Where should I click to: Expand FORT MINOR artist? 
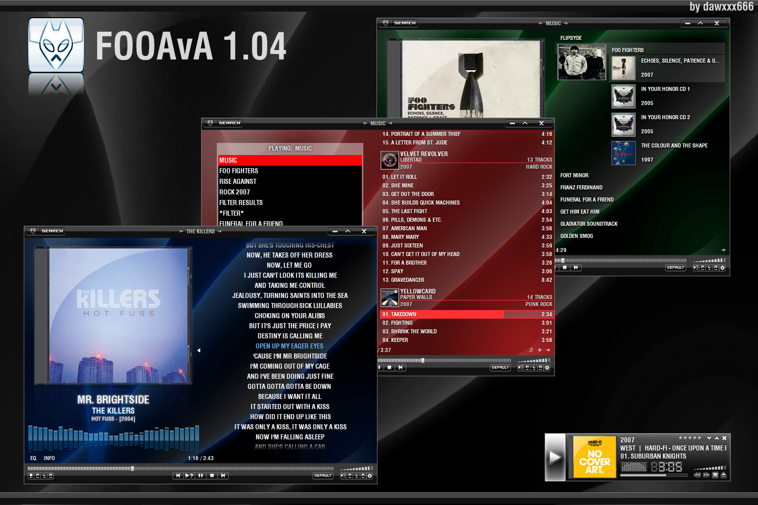tap(575, 175)
